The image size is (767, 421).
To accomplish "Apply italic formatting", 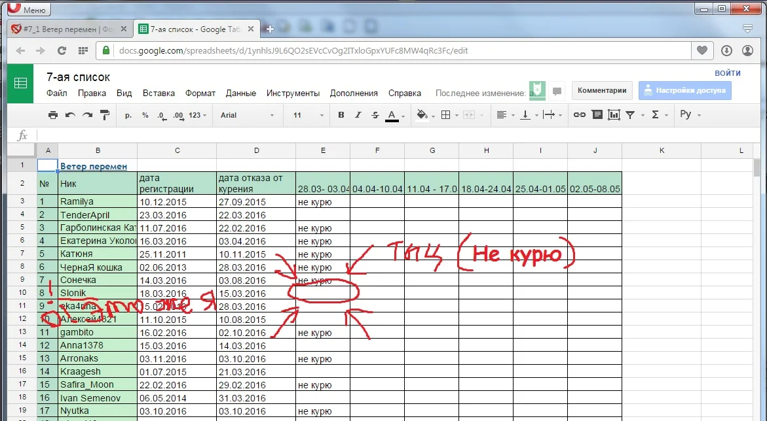I will pyautogui.click(x=357, y=114).
